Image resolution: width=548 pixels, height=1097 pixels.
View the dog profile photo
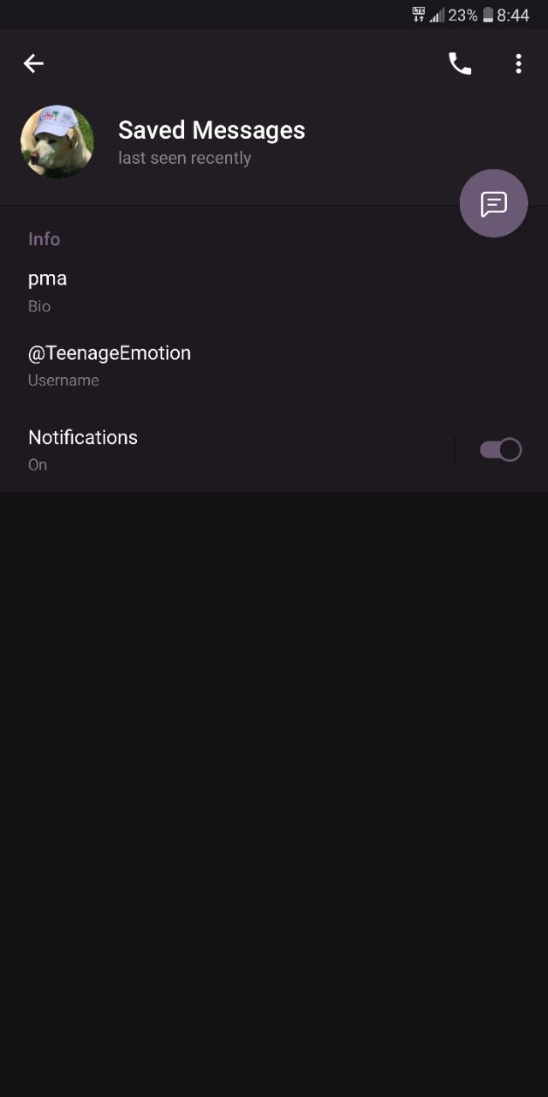pyautogui.click(x=57, y=141)
